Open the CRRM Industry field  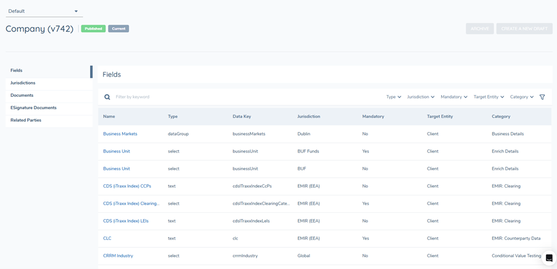click(x=118, y=255)
